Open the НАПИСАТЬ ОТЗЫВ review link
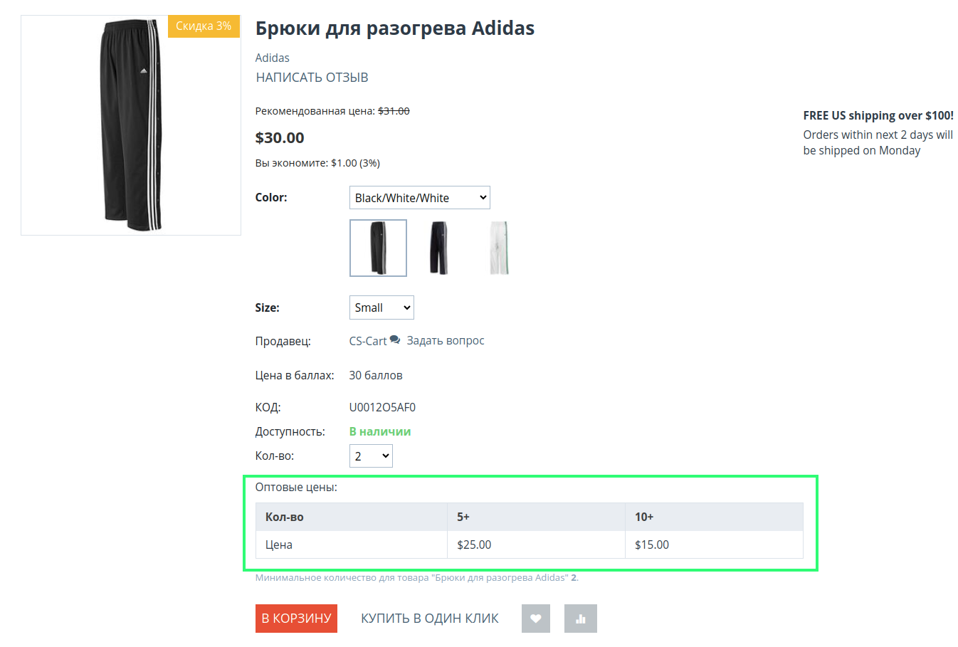 point(312,78)
